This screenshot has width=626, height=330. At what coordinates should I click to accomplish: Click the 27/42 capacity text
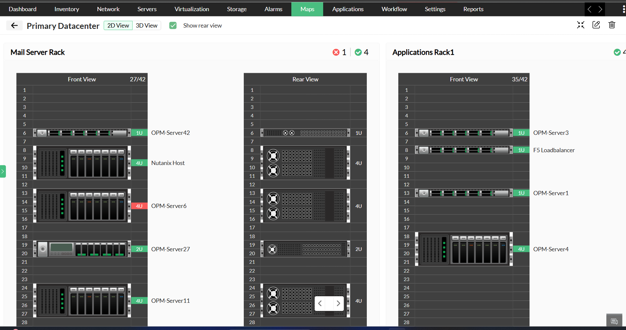pyautogui.click(x=137, y=79)
